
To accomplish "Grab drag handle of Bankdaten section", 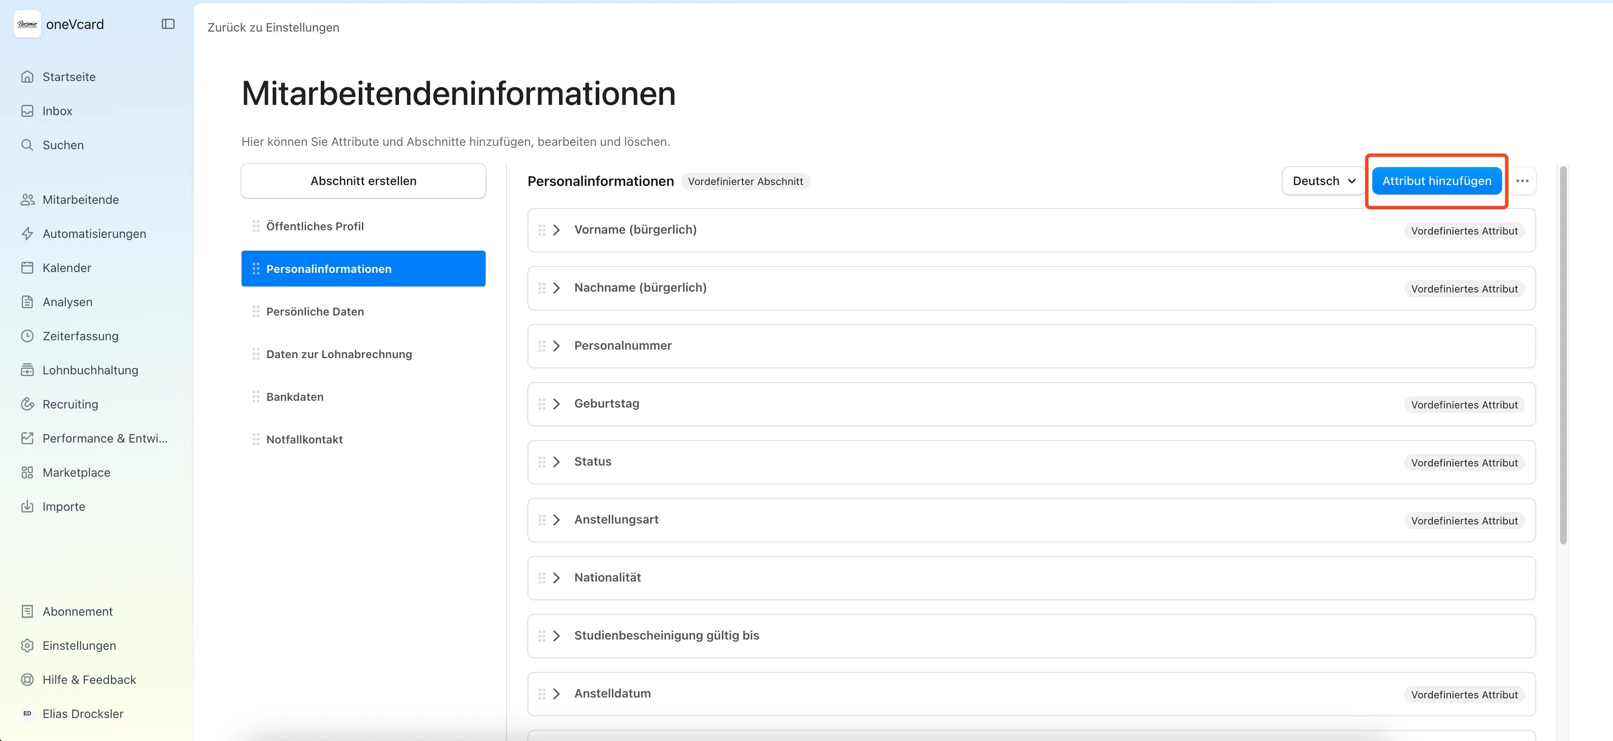I will pos(256,397).
